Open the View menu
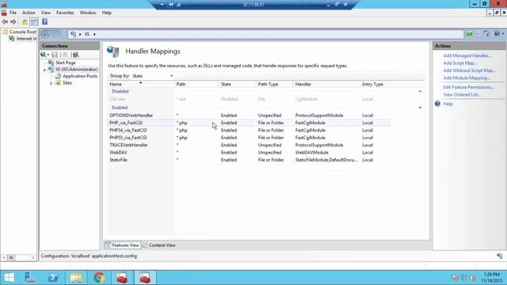This screenshot has width=507, height=285. (x=46, y=13)
